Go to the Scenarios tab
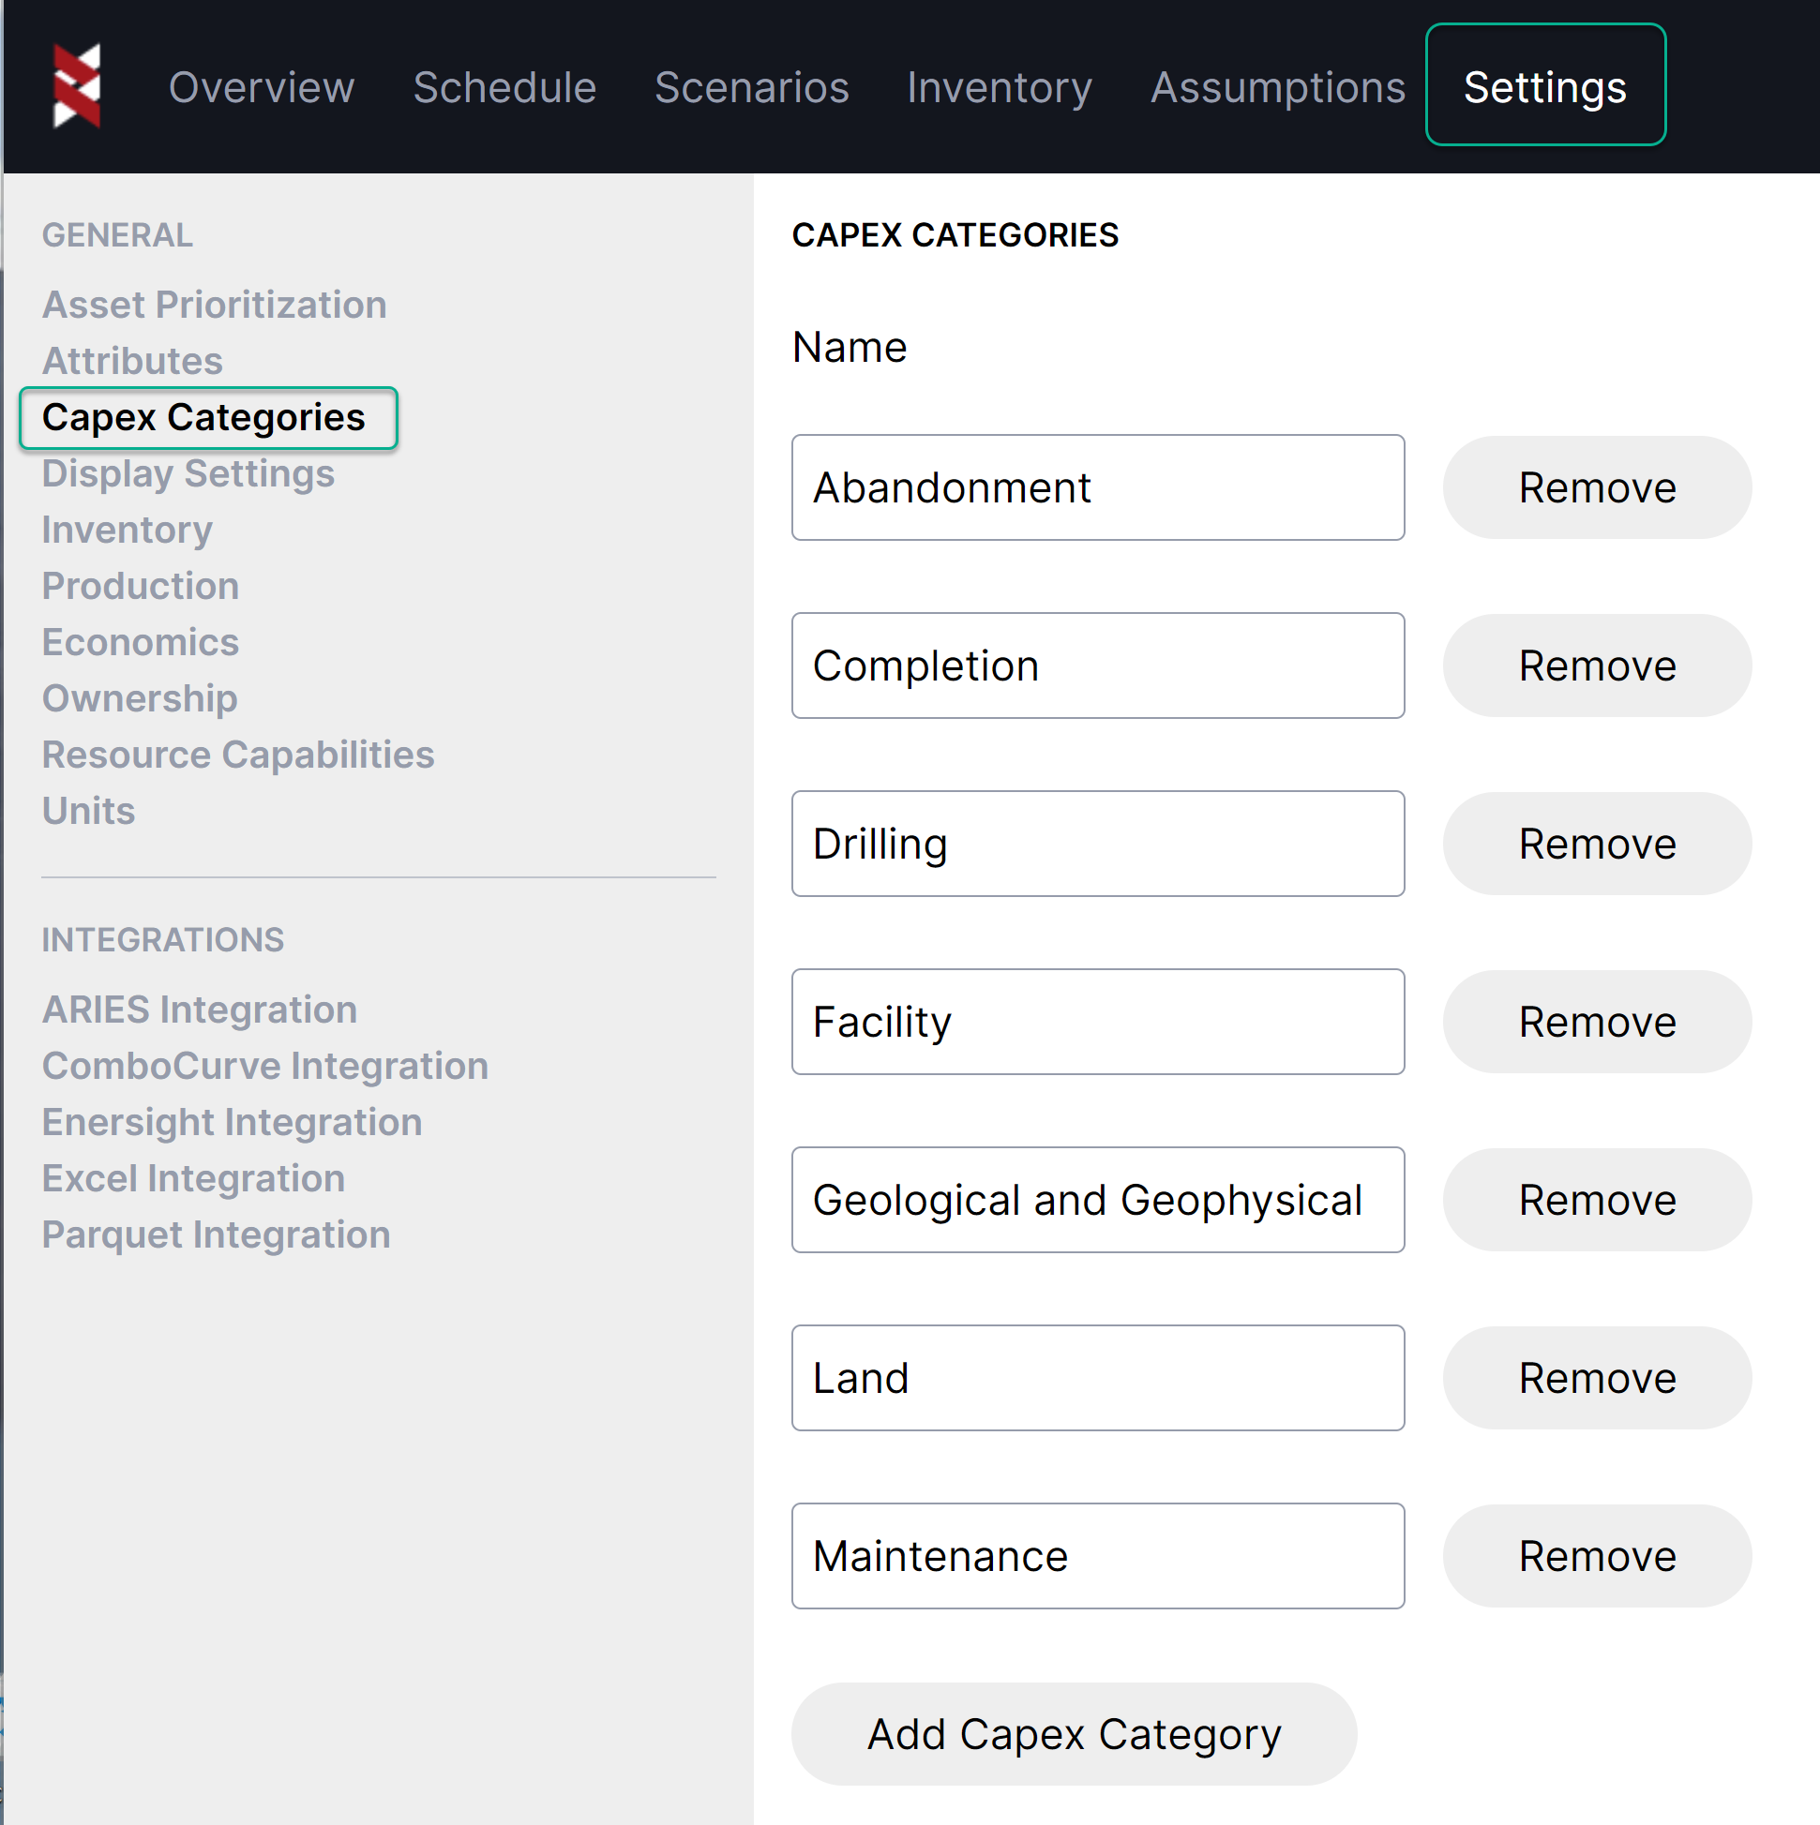The image size is (1820, 1825). [751, 88]
